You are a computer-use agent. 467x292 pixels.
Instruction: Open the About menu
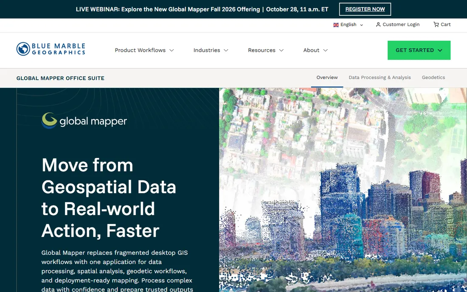315,51
